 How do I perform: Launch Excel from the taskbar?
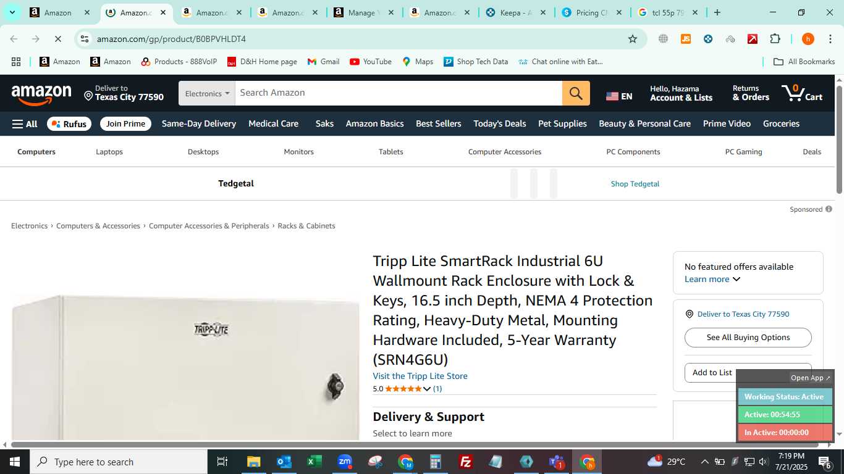click(x=314, y=462)
